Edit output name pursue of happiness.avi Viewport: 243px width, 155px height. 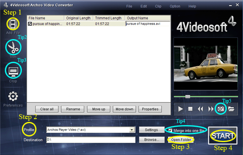148,24
